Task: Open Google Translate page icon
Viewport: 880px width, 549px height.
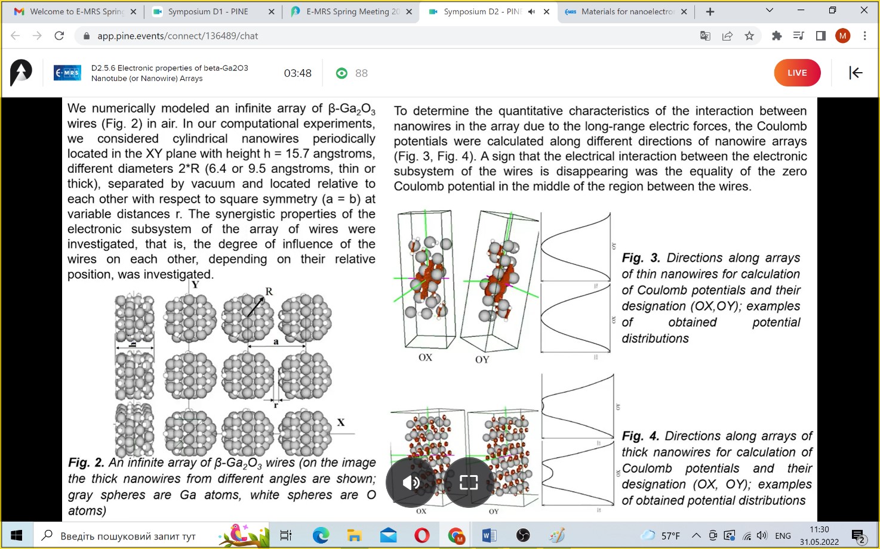Action: (x=705, y=36)
